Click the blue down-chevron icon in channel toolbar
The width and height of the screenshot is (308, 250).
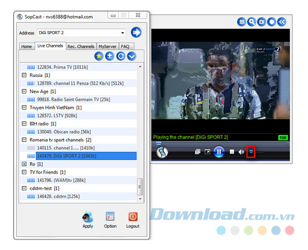132,56
